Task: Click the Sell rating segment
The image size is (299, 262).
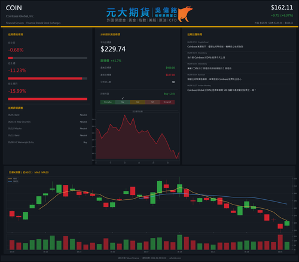Action: point(152,102)
